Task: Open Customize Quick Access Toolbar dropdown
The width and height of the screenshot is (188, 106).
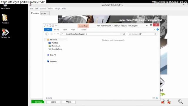Action: pos(56,26)
